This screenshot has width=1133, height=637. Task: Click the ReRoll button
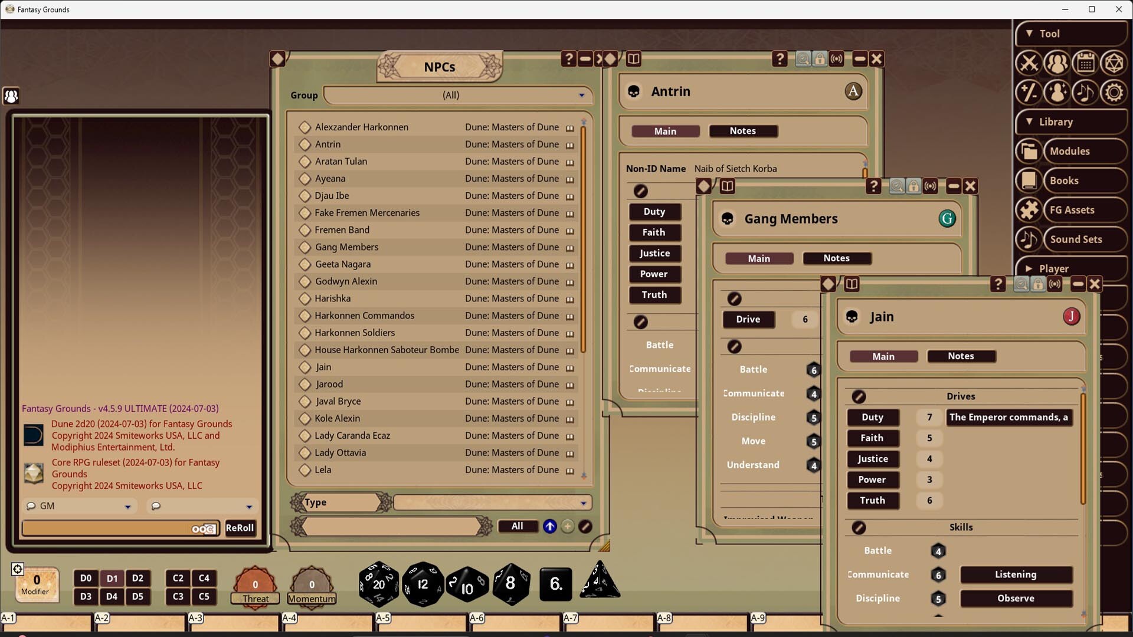[x=240, y=528]
